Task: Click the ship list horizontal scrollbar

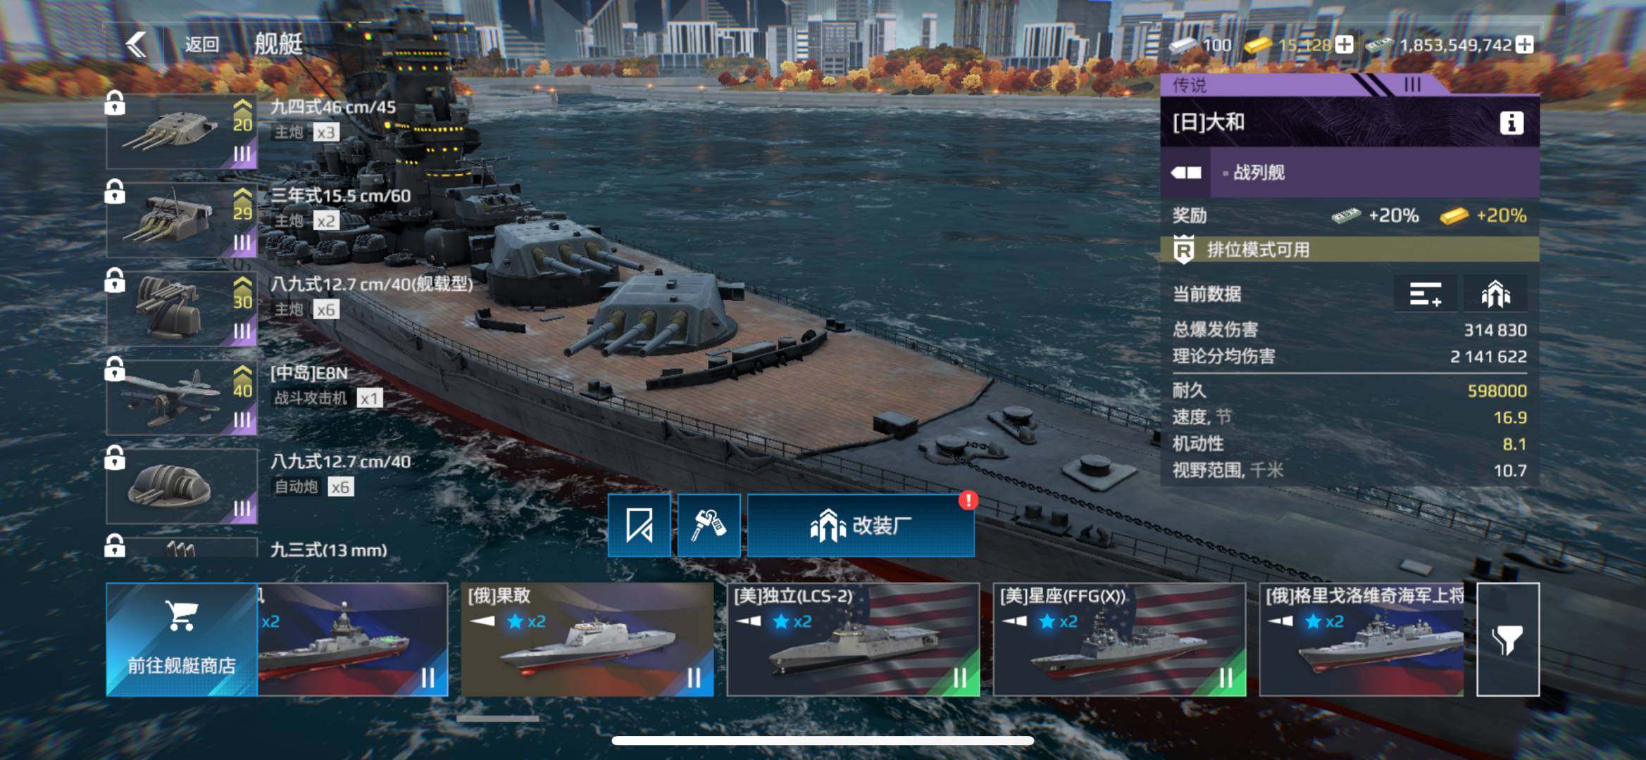Action: tap(498, 718)
